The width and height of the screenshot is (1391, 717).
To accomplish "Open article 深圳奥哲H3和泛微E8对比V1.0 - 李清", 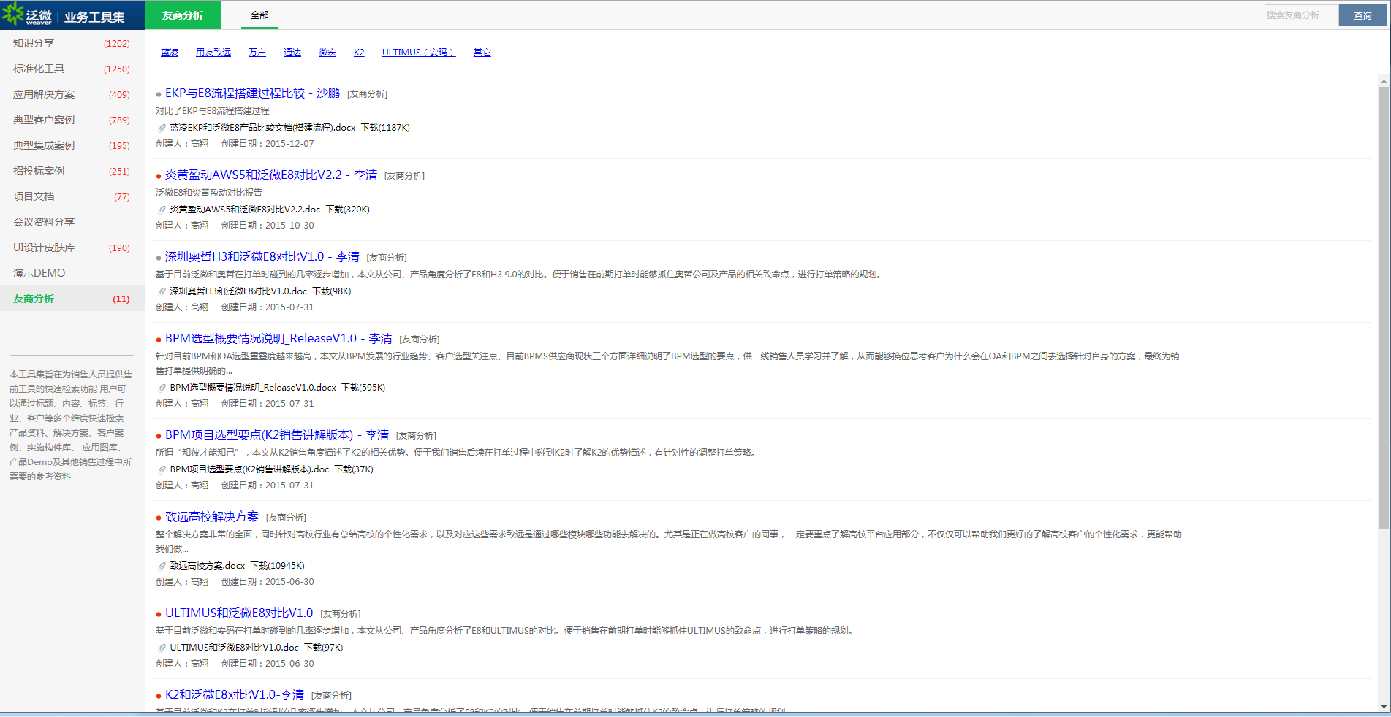I will 262,257.
